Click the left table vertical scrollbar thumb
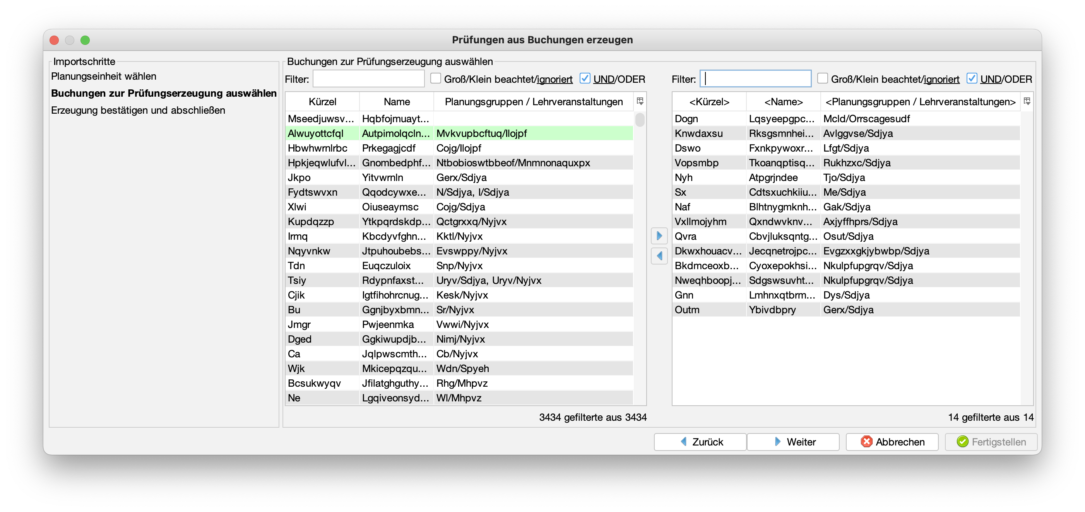The width and height of the screenshot is (1085, 512). [x=640, y=119]
